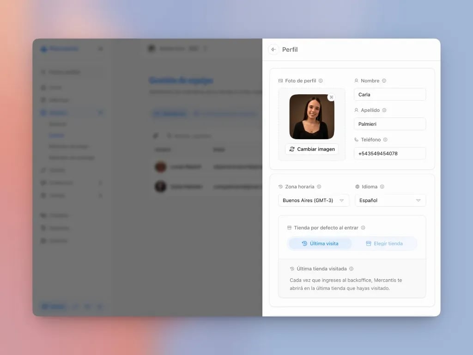Click the store icon beside Tienda por defecto
Screen dimensions: 473x355
click(289, 227)
